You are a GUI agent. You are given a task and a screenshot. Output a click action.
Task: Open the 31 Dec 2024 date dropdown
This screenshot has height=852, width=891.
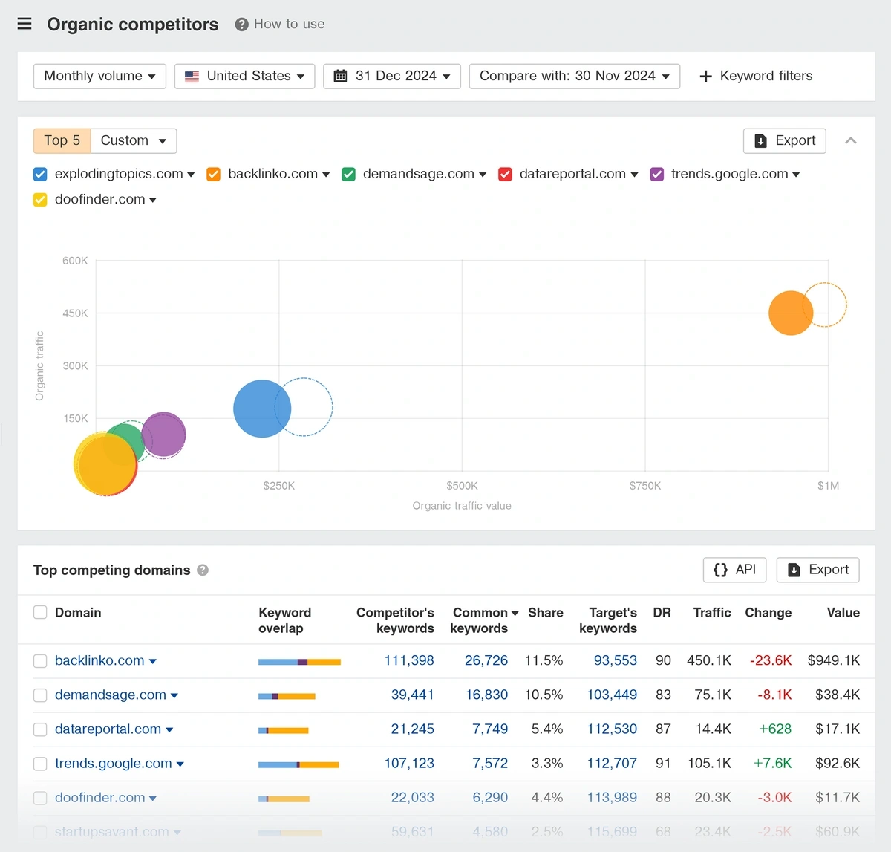392,76
